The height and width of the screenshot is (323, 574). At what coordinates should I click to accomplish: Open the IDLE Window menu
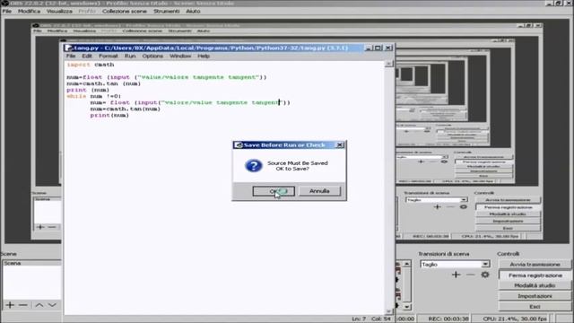[180, 56]
